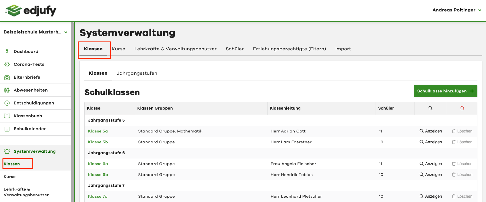Click the edjufy logo
Viewport: 486px width, 202px height.
pyautogui.click(x=31, y=11)
